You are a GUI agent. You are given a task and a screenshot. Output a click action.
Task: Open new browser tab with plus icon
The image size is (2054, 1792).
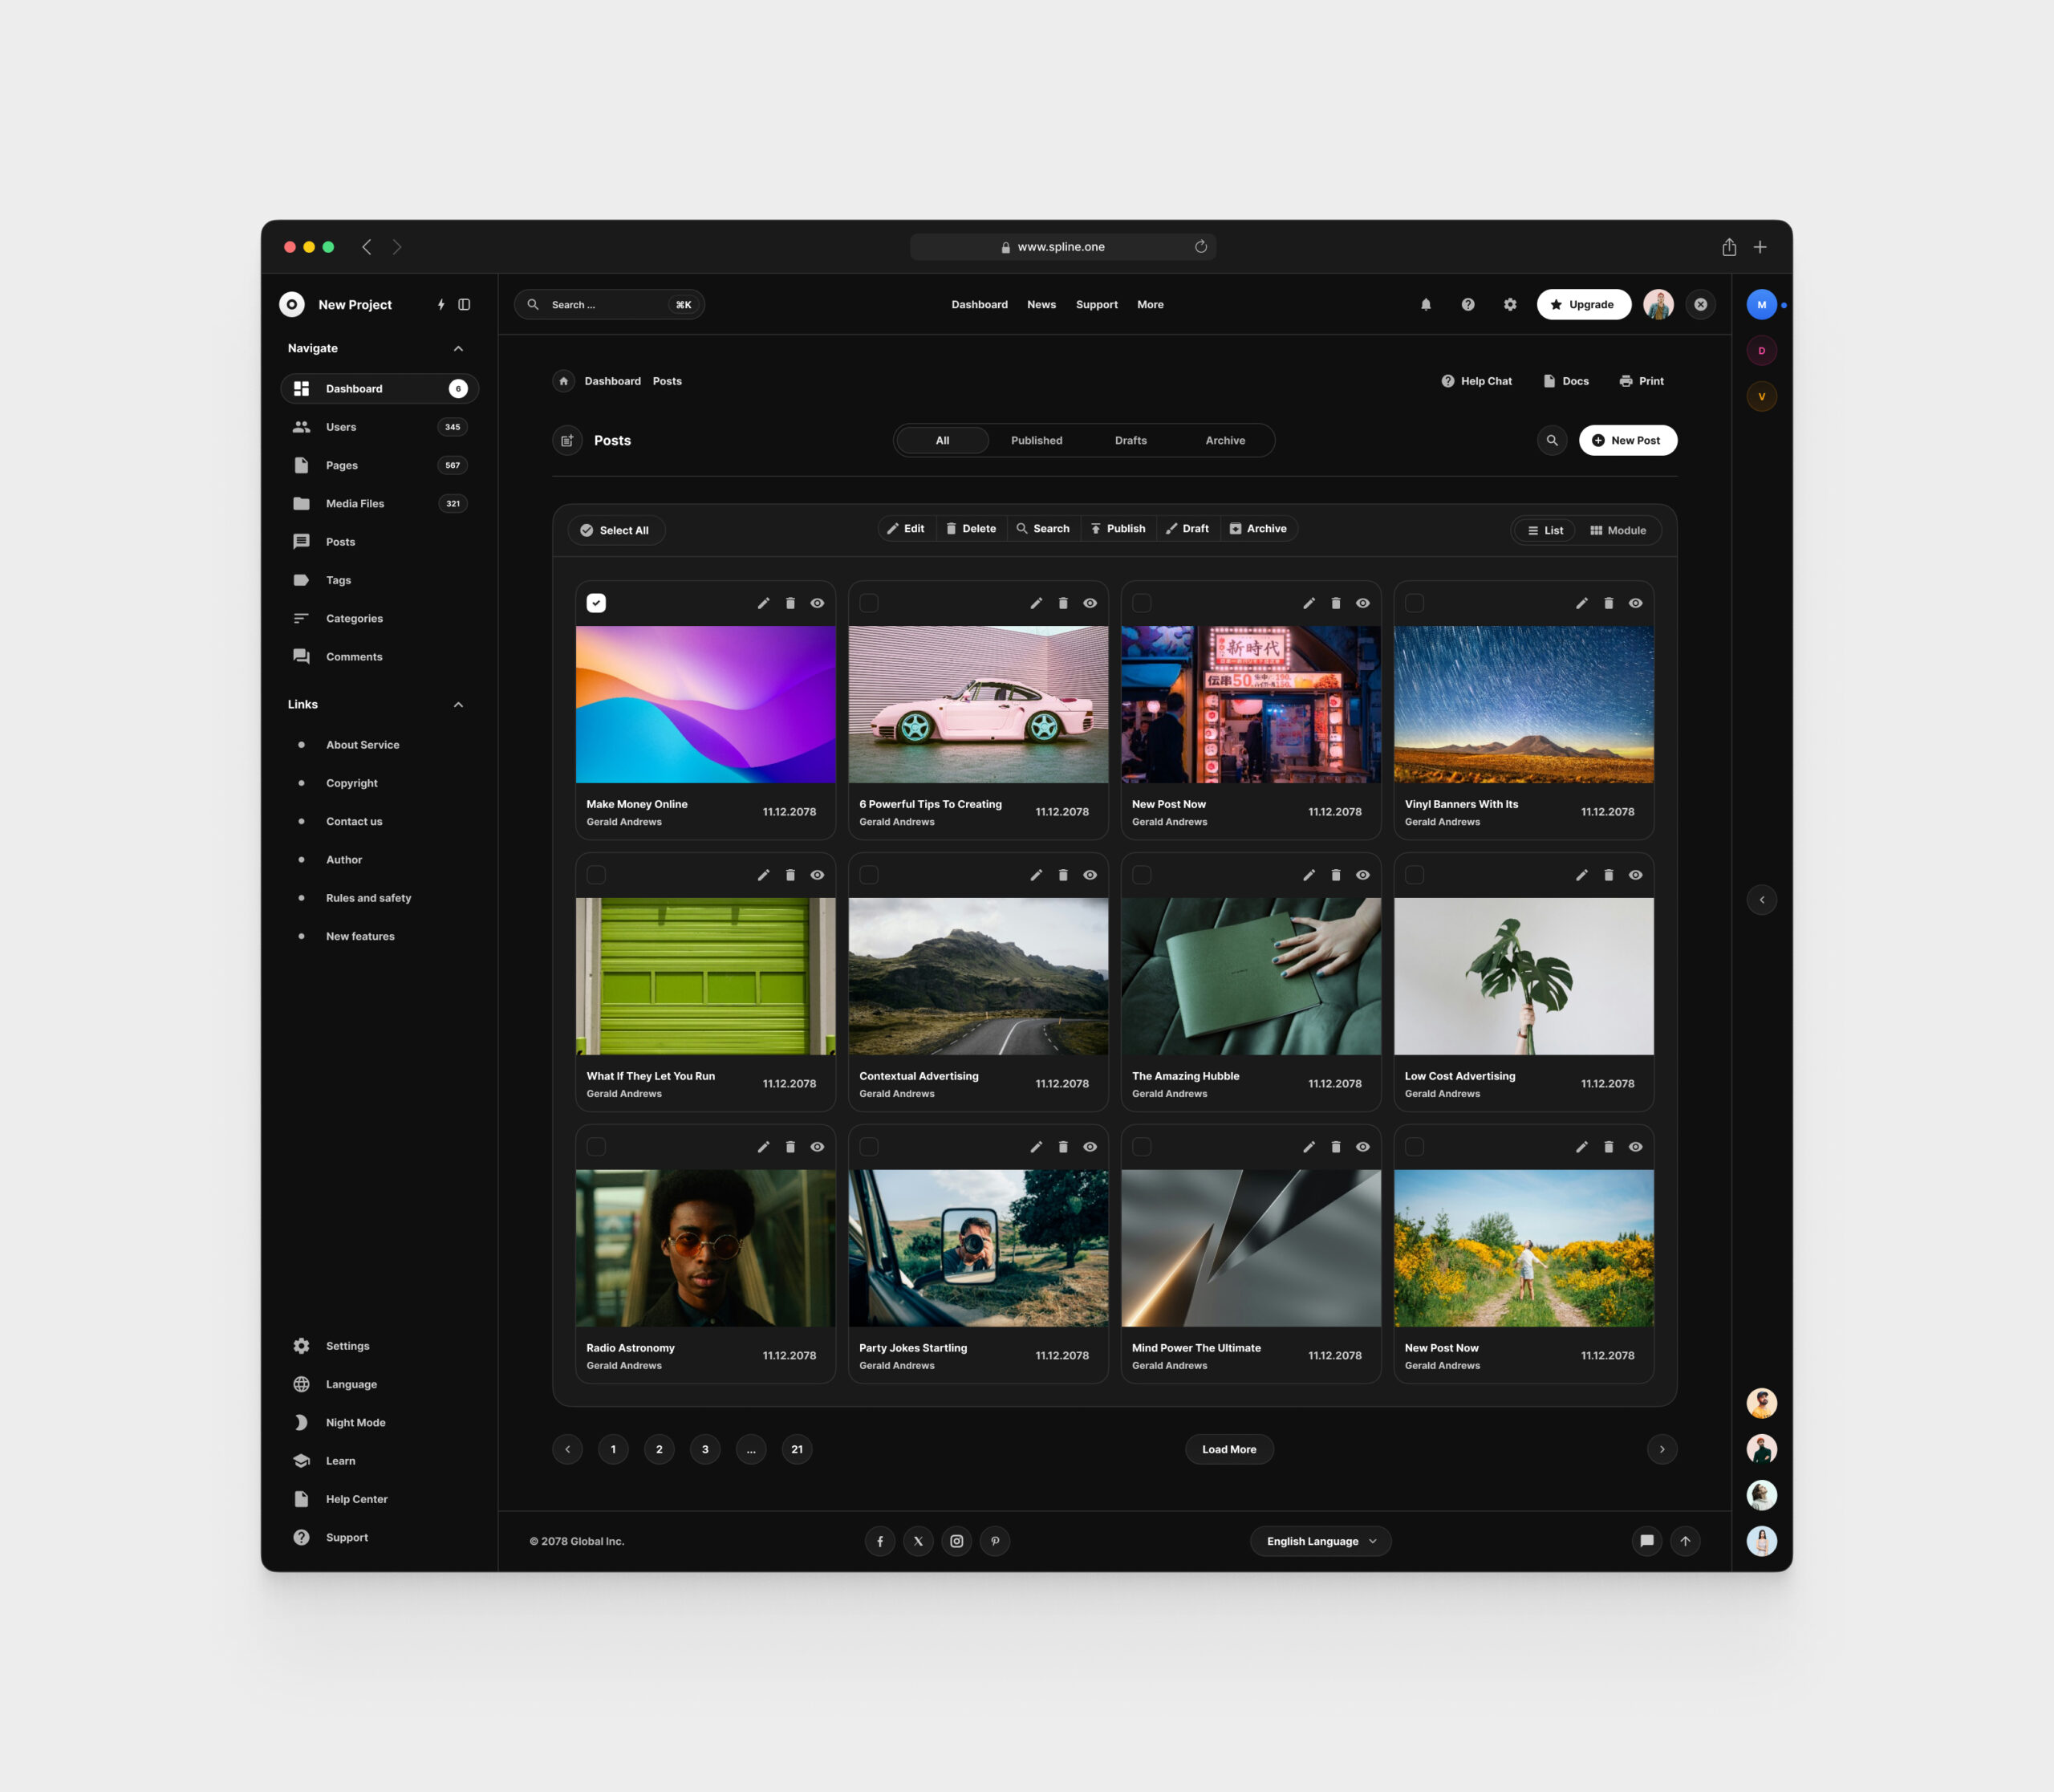1760,247
